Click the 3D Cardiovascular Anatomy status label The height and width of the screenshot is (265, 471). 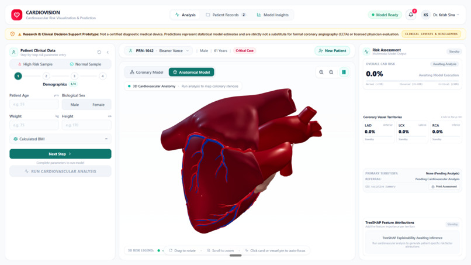pyautogui.click(x=183, y=87)
